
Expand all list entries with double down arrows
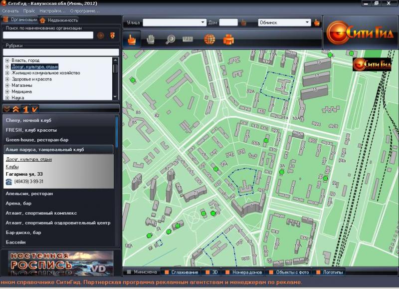click(x=6, y=109)
